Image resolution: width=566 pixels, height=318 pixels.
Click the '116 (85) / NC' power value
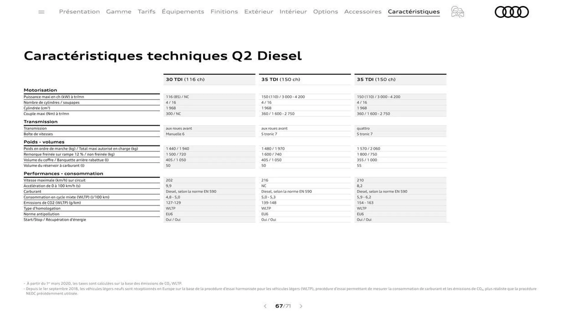177,97
